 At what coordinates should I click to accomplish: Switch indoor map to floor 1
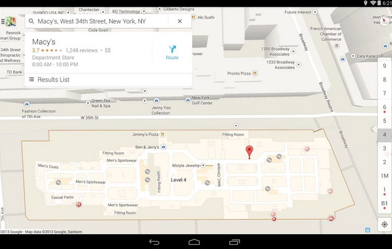[x=385, y=190]
